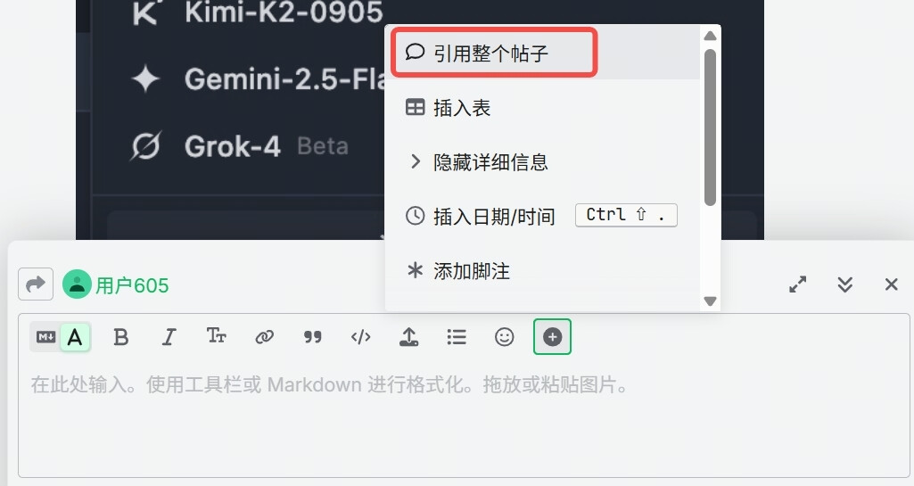Collapse the composer with double chevron
The image size is (914, 486).
coord(845,284)
